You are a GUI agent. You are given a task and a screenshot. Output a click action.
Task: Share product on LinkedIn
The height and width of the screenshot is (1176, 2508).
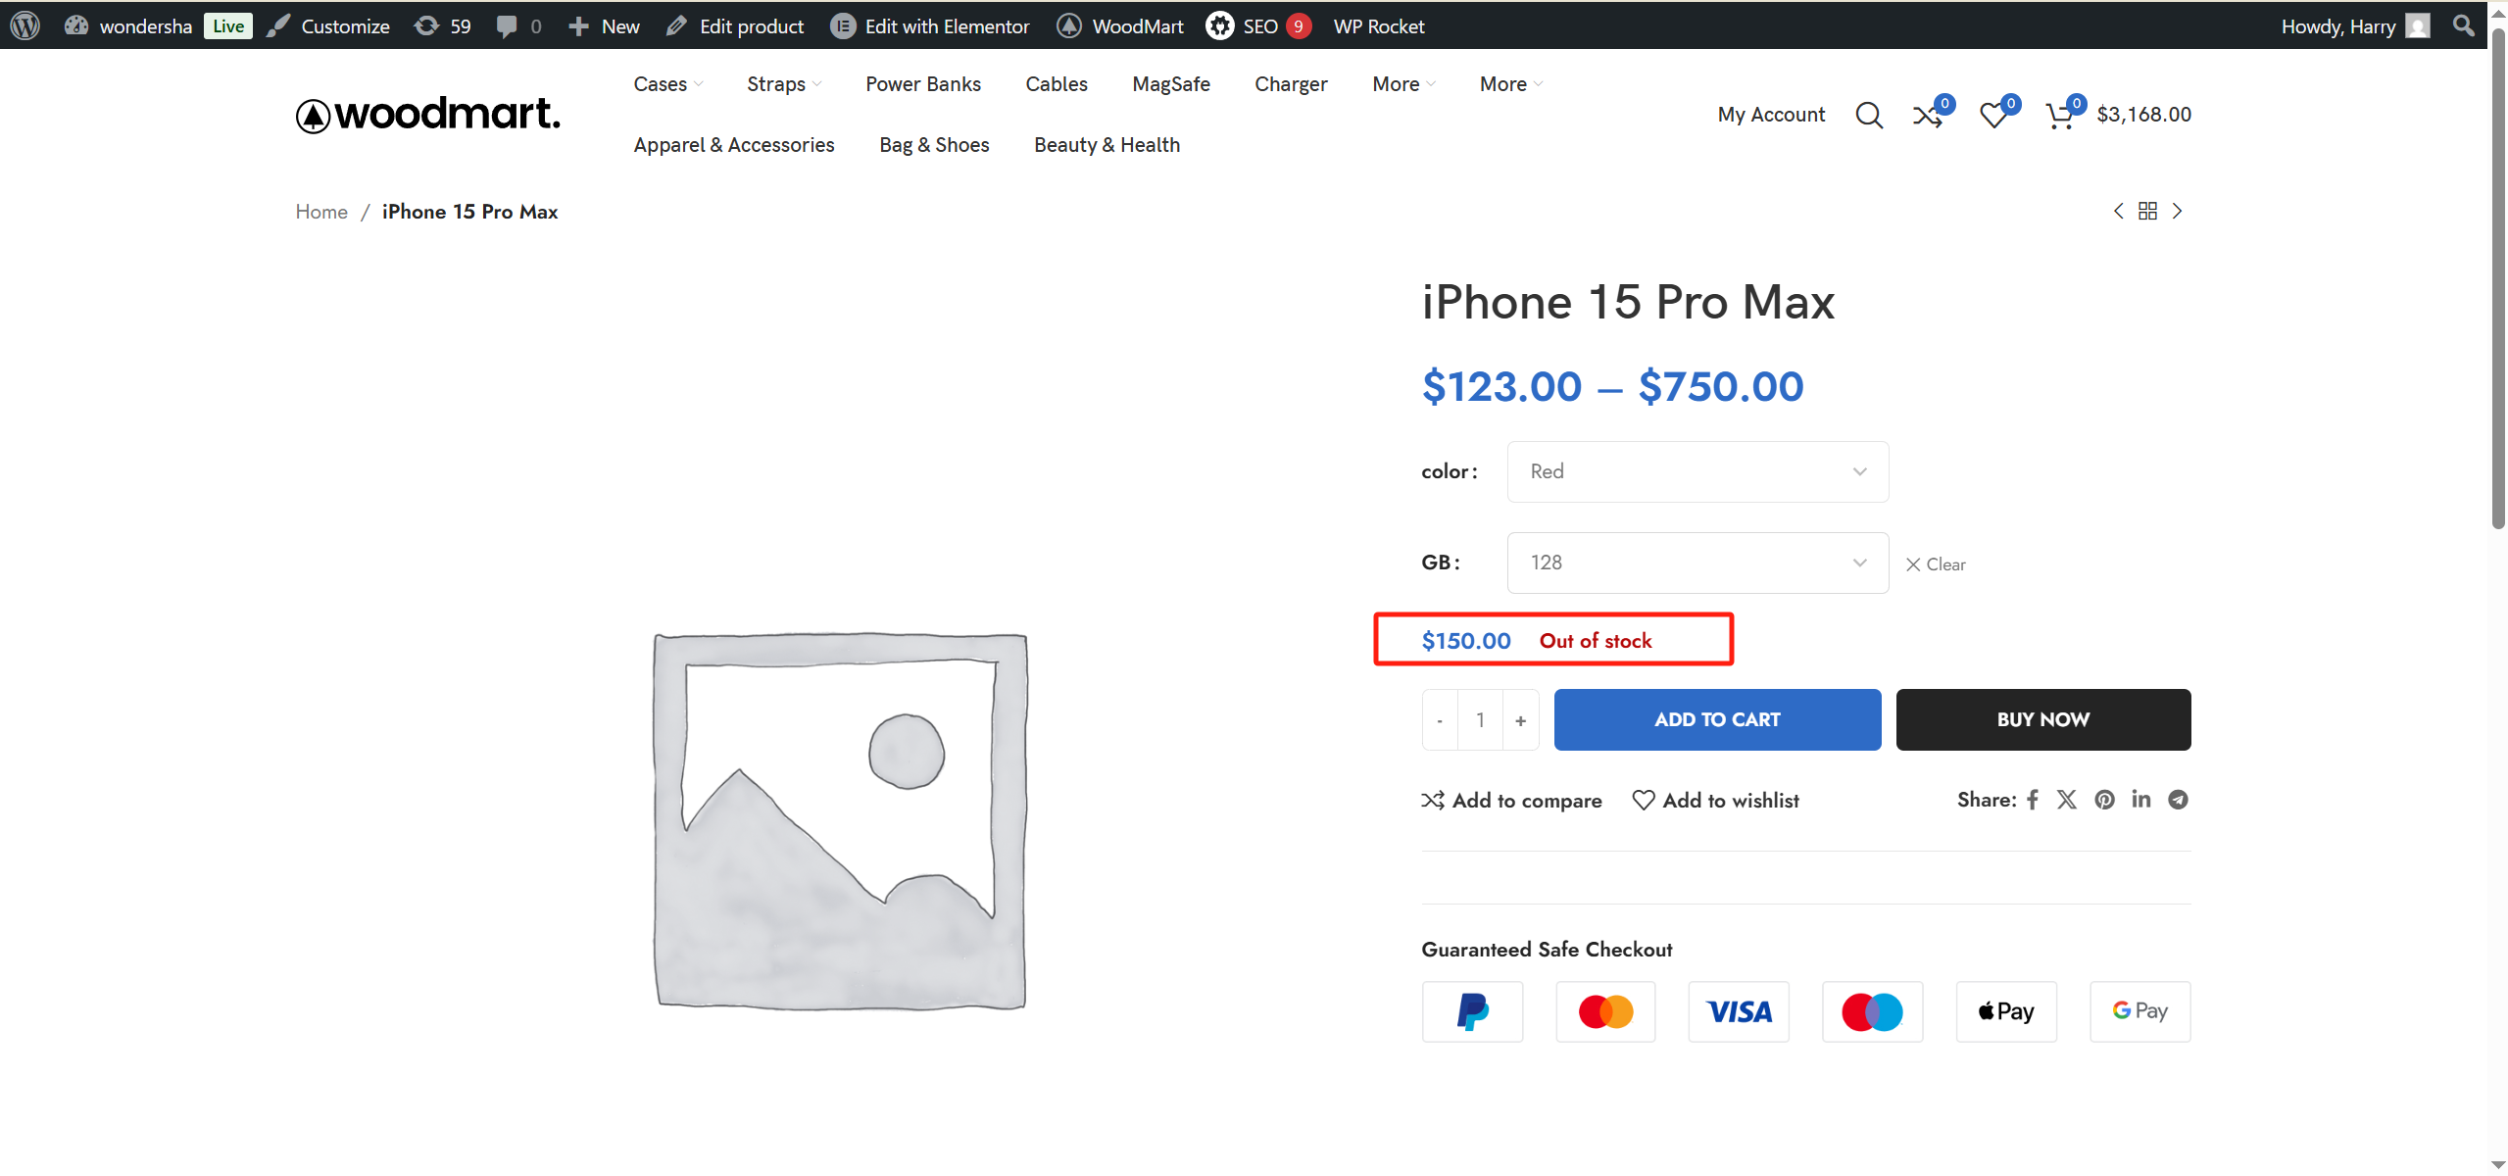coord(2140,800)
